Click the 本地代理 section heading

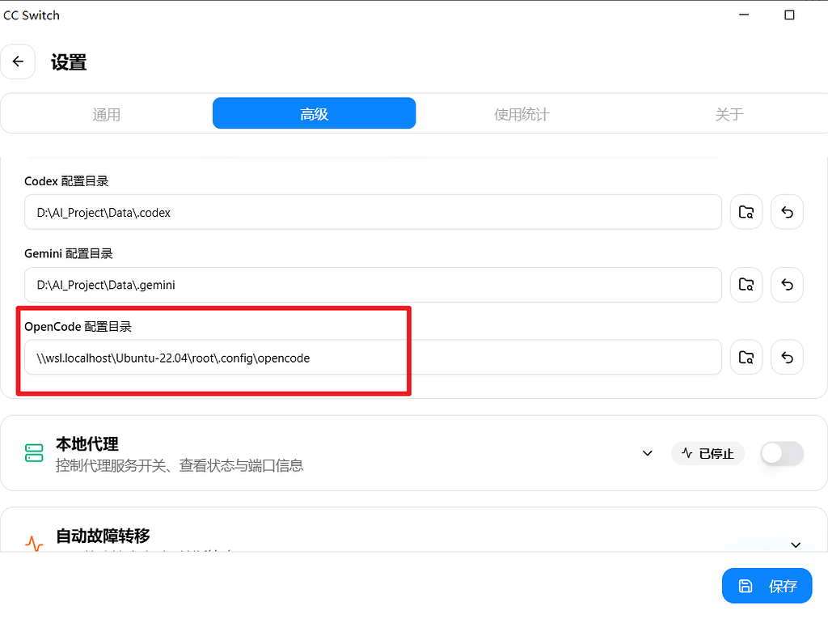pyautogui.click(x=87, y=443)
